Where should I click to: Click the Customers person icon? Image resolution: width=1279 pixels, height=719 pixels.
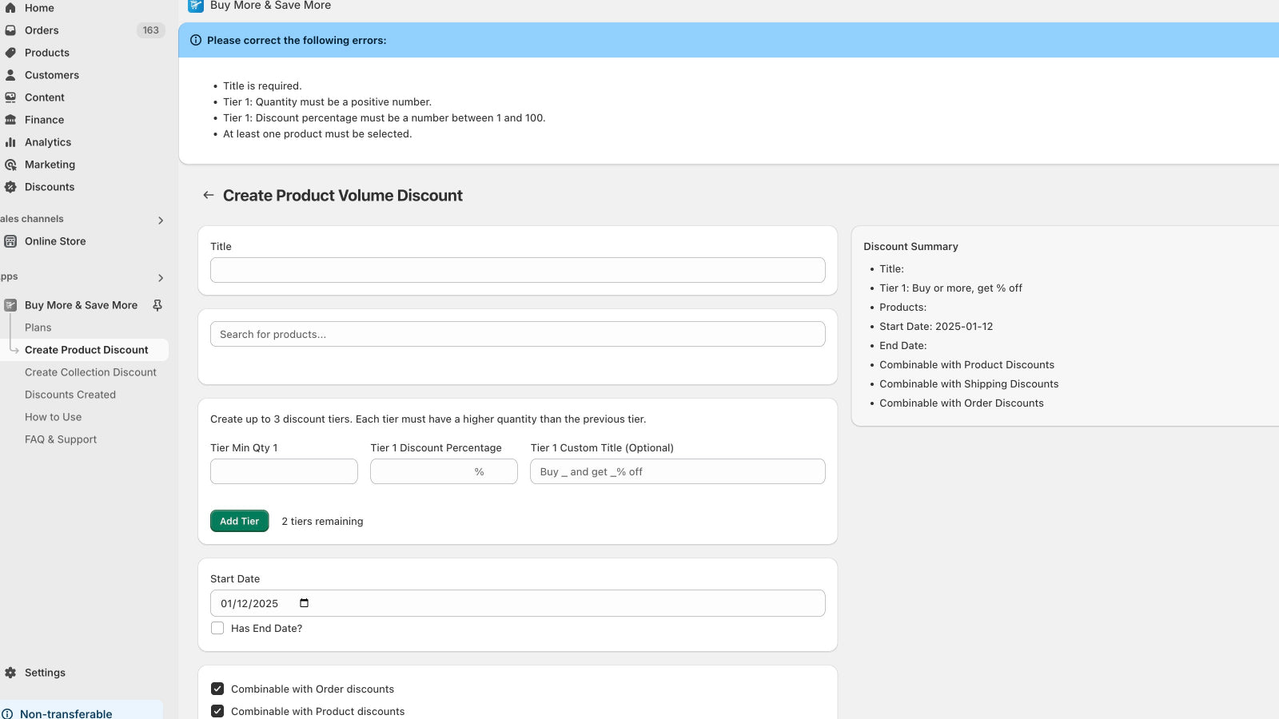[10, 75]
